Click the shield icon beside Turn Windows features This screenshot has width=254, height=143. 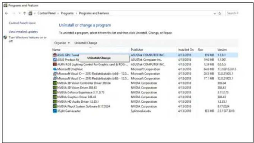5,37
